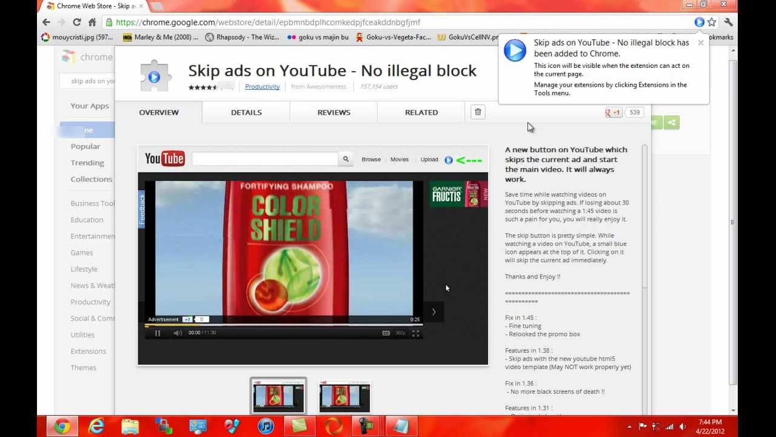Open the Themes category

(x=83, y=367)
